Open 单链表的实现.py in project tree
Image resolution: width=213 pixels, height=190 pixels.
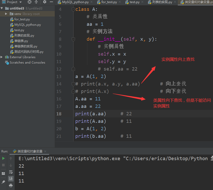click(x=26, y=46)
